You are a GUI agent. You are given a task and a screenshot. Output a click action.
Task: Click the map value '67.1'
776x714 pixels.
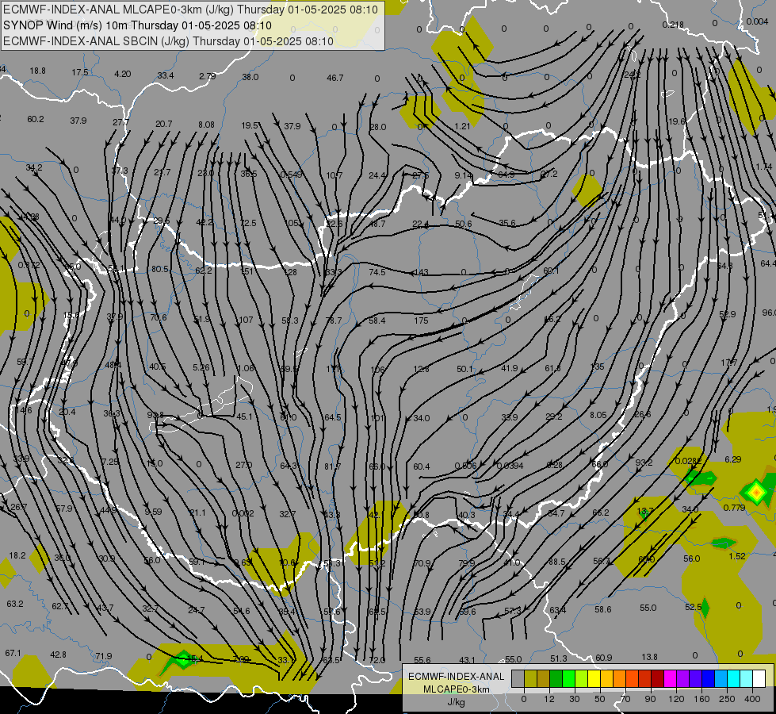[x=13, y=653]
